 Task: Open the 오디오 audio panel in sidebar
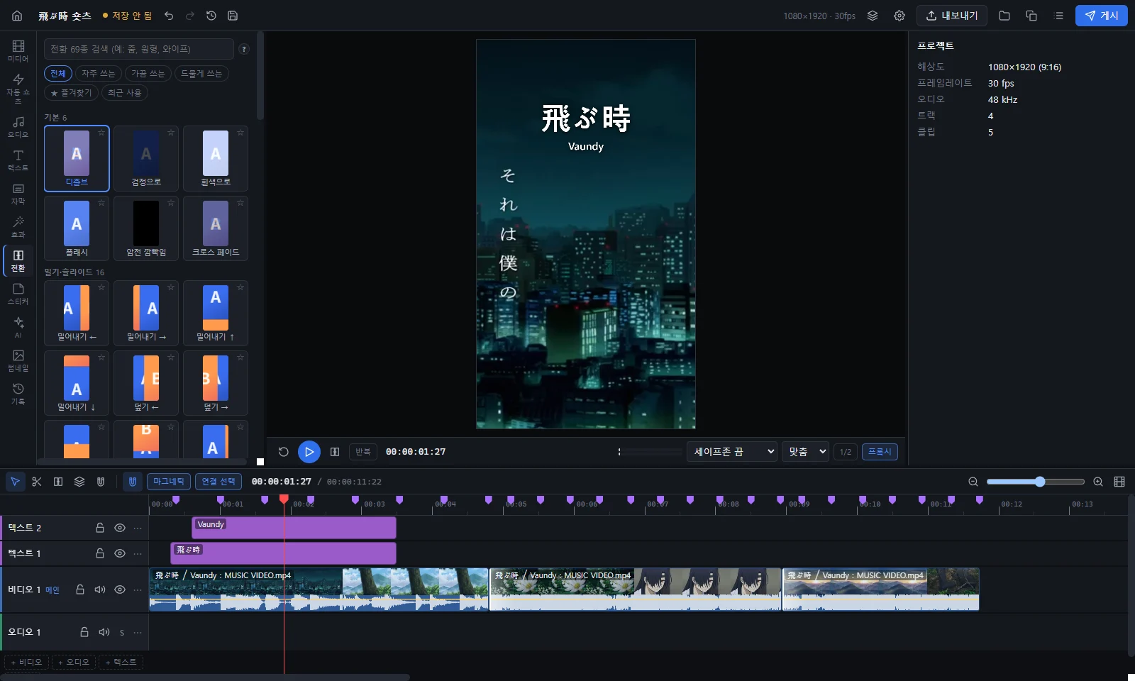(x=18, y=127)
